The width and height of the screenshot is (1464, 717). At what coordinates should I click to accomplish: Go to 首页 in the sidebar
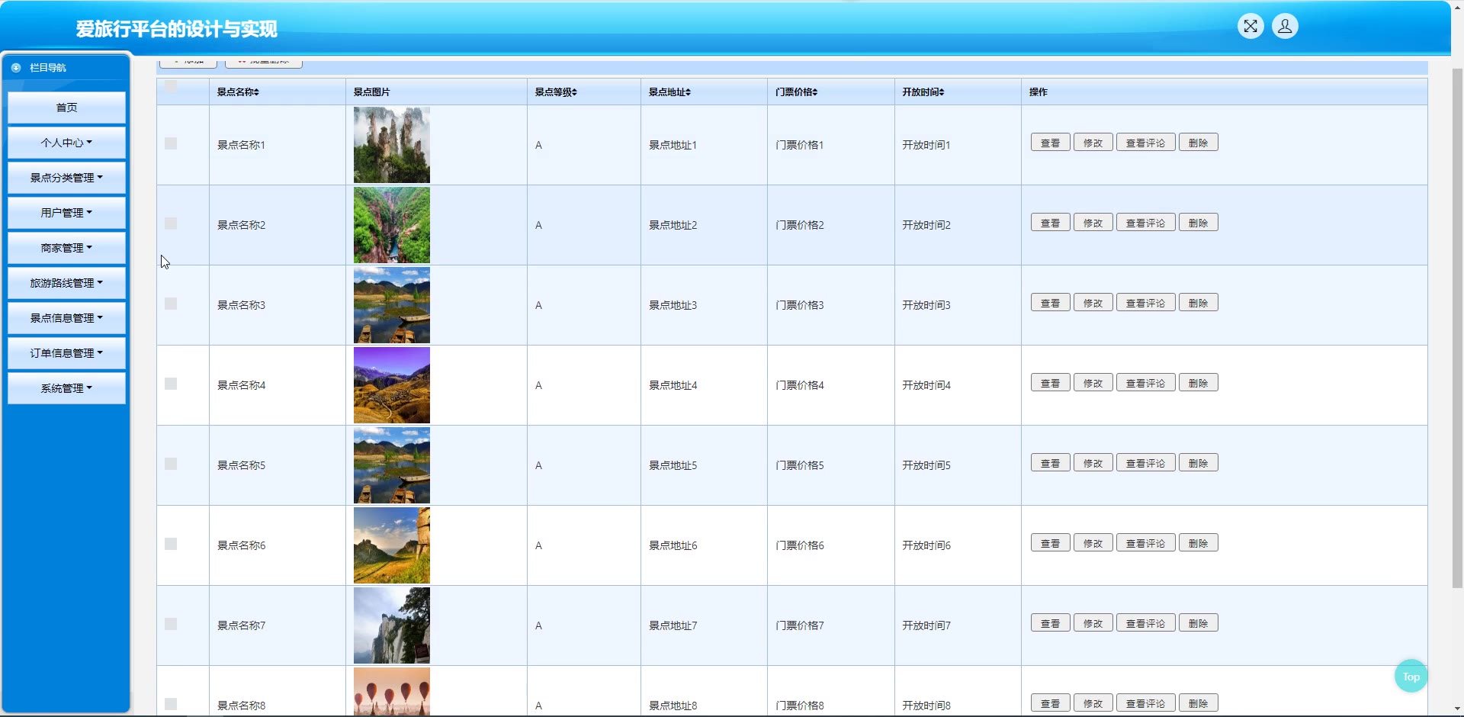click(x=66, y=108)
